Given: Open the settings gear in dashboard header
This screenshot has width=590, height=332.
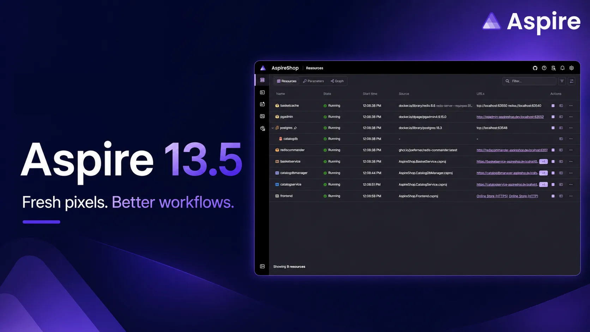Looking at the screenshot, I should pos(572,68).
